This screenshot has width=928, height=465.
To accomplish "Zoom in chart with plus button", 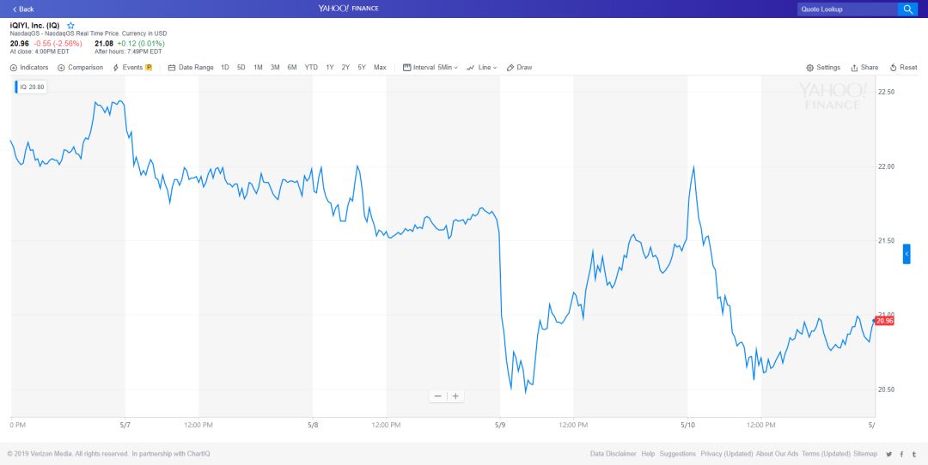I will [455, 396].
